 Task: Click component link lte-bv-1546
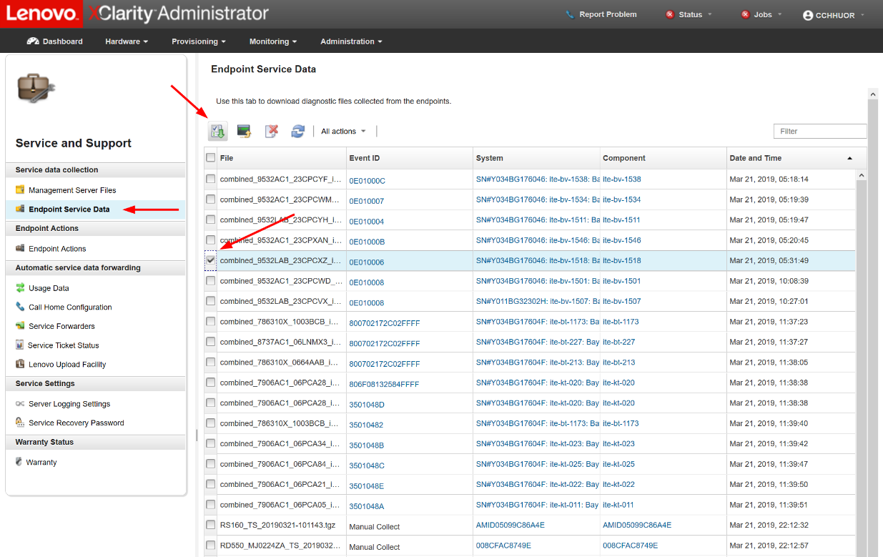(622, 240)
